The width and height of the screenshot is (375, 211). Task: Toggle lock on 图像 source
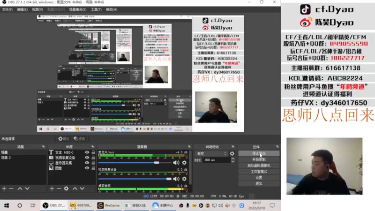(x=93, y=168)
